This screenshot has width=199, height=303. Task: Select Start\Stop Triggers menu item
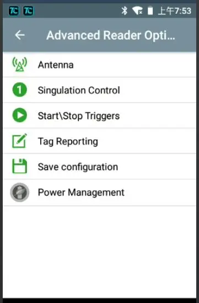(x=99, y=115)
